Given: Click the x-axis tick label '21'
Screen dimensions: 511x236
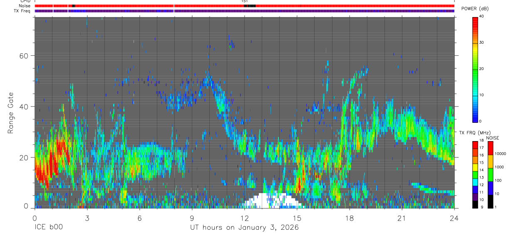Looking at the screenshot, I should pos(402,218).
